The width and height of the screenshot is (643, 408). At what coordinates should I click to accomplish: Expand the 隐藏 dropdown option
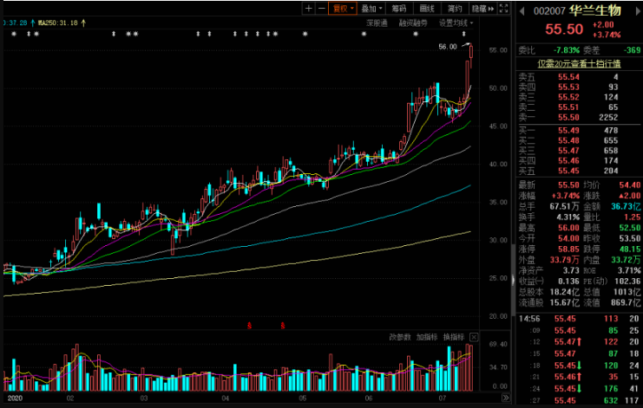[x=482, y=8]
